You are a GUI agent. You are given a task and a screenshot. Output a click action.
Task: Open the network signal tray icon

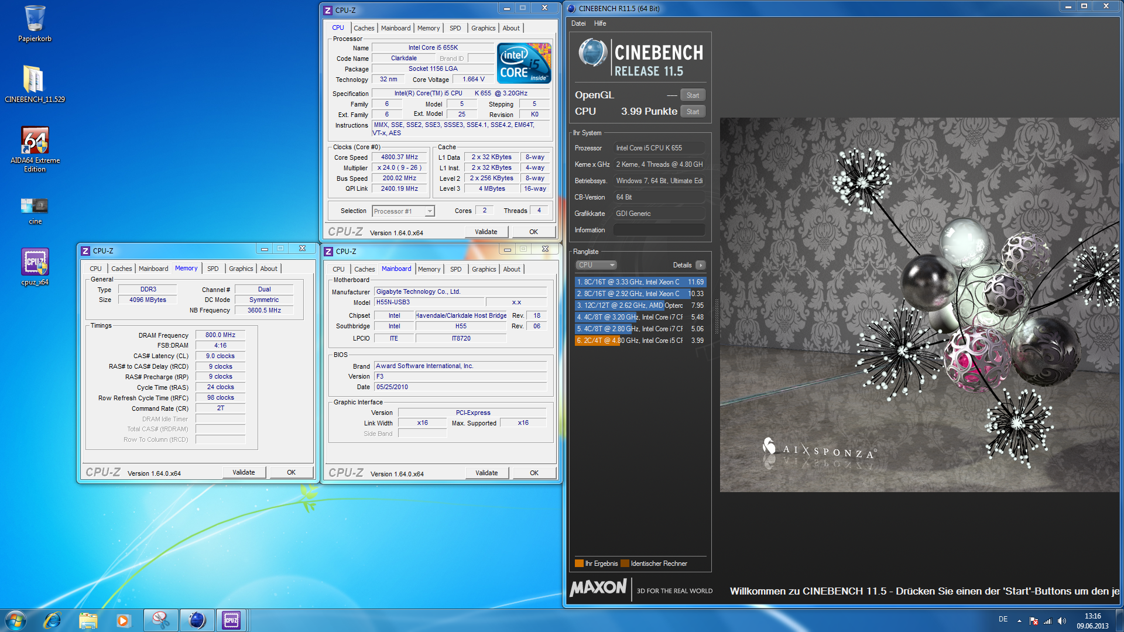point(1048,621)
